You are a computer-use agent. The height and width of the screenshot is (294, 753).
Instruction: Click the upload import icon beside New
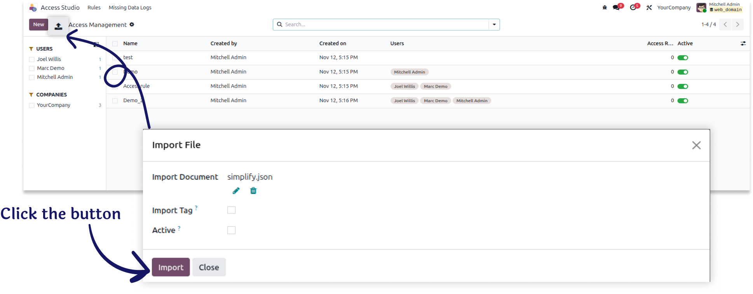(58, 26)
